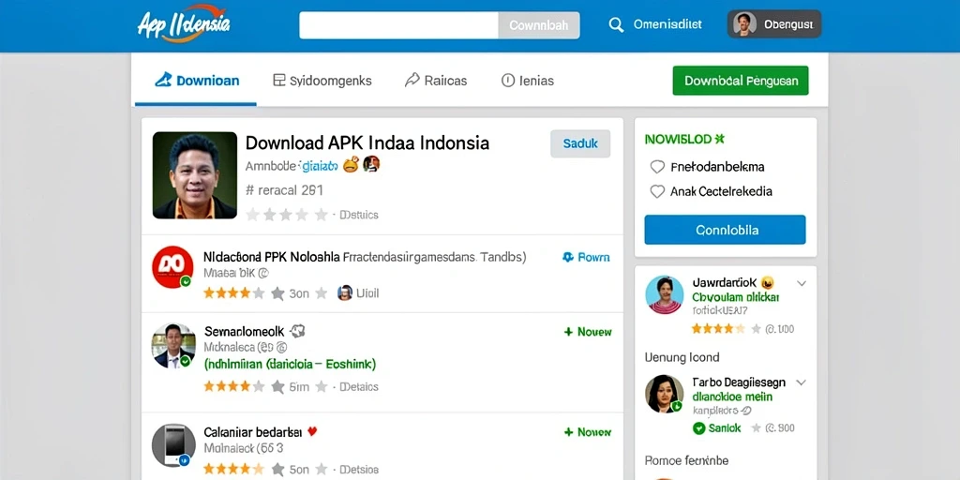Screen dimensions: 960x480
Task: Open the App Indonesia logo home link
Action: point(184,24)
